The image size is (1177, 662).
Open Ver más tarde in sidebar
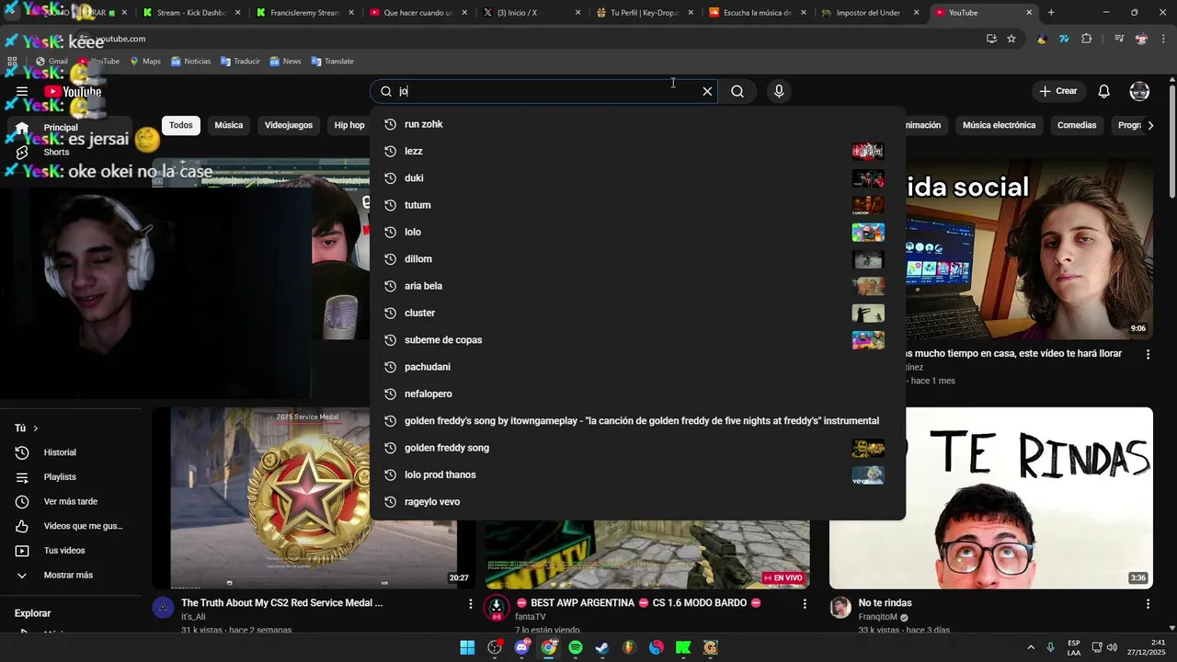pyautogui.click(x=72, y=502)
